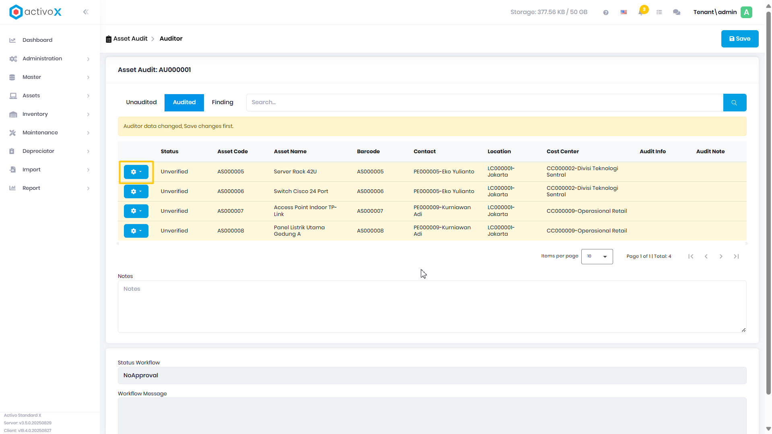This screenshot has width=772, height=434.
Task: Click the Import file icon
Action: 12,170
